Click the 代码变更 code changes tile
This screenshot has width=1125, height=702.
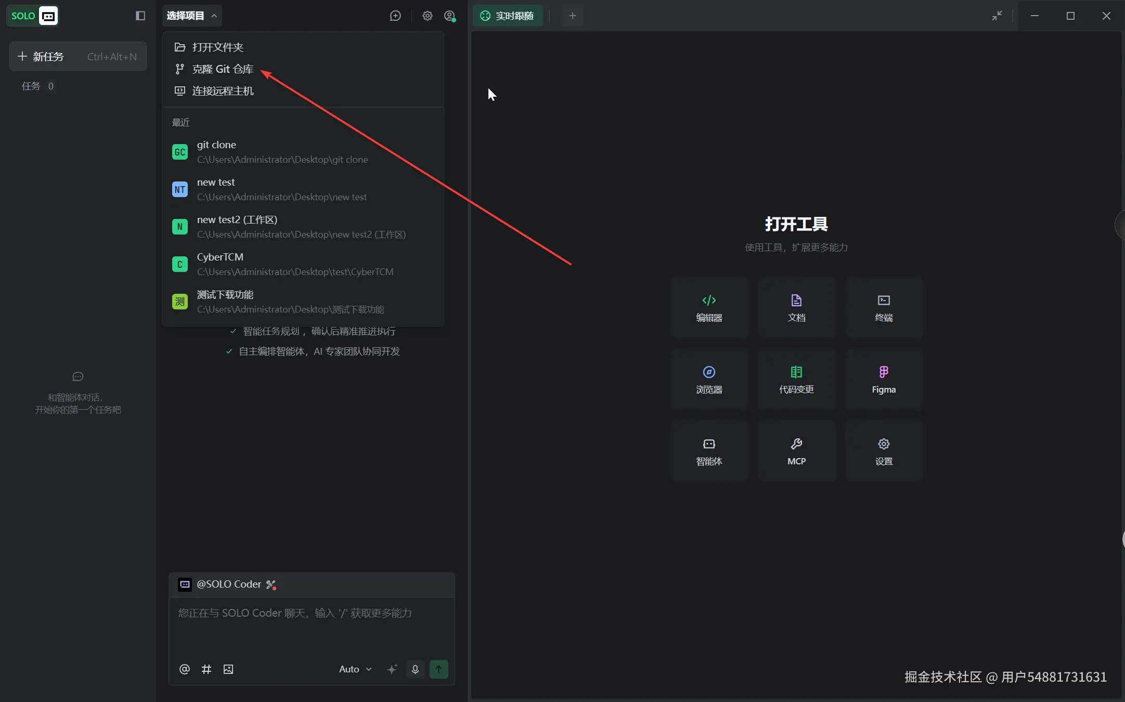[796, 380]
